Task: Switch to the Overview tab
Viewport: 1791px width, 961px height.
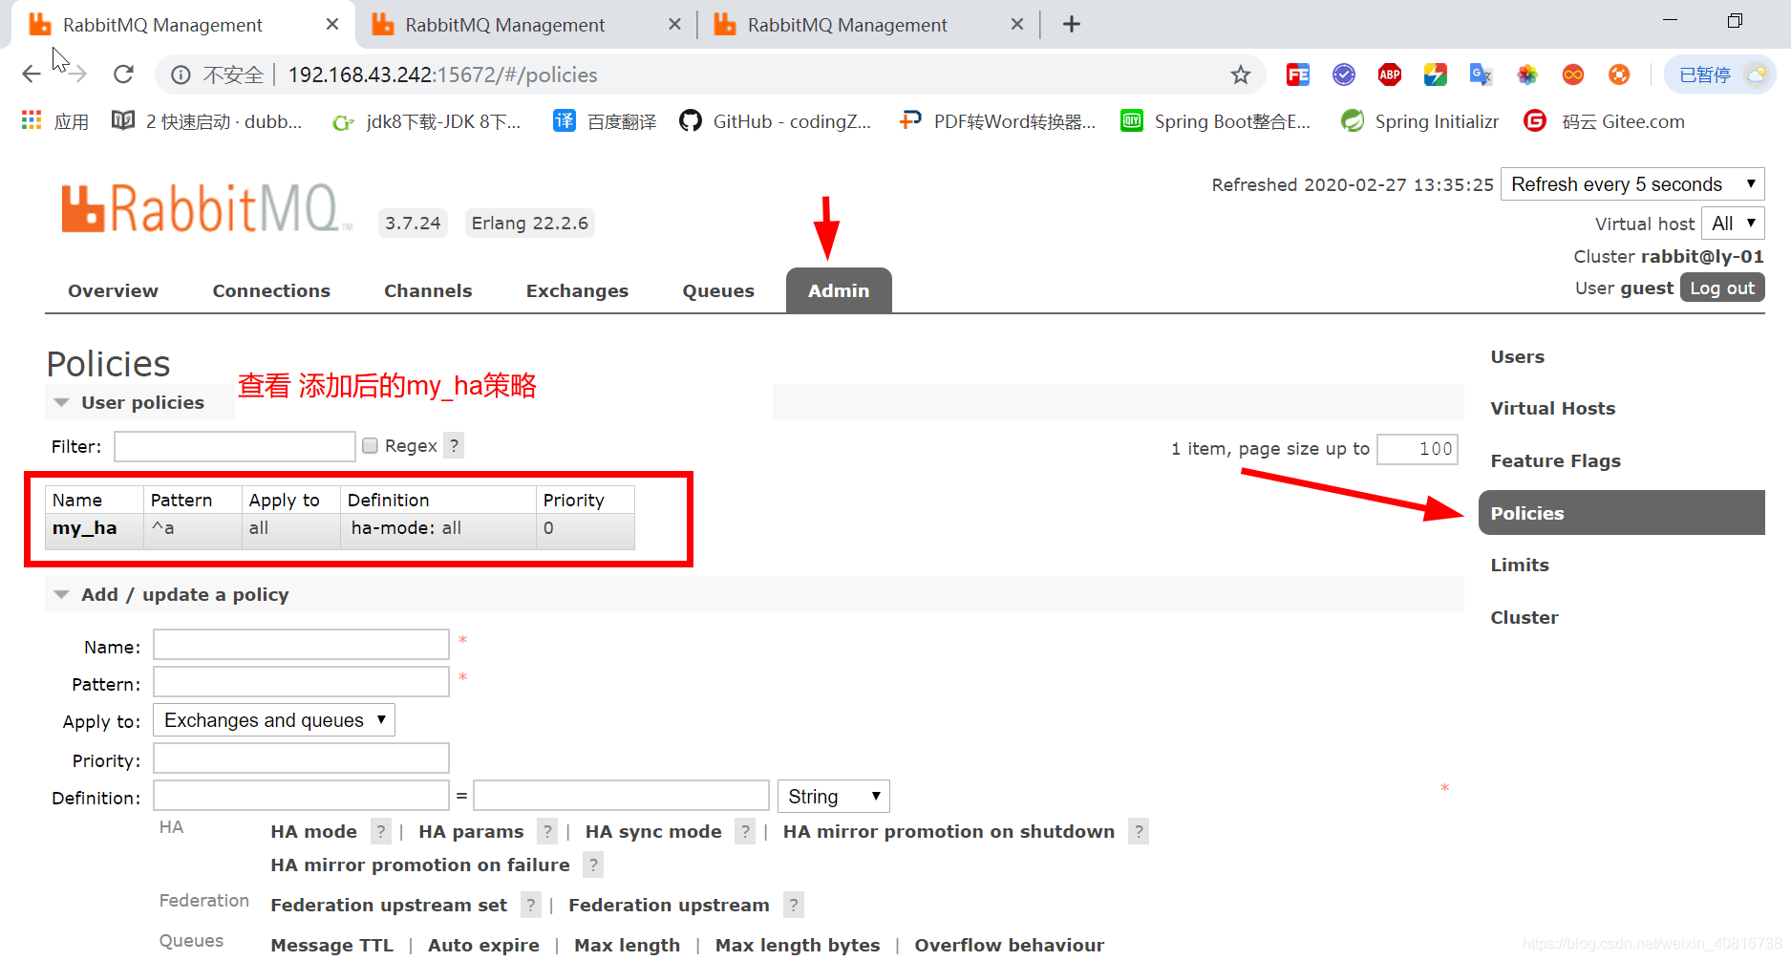Action: (113, 290)
